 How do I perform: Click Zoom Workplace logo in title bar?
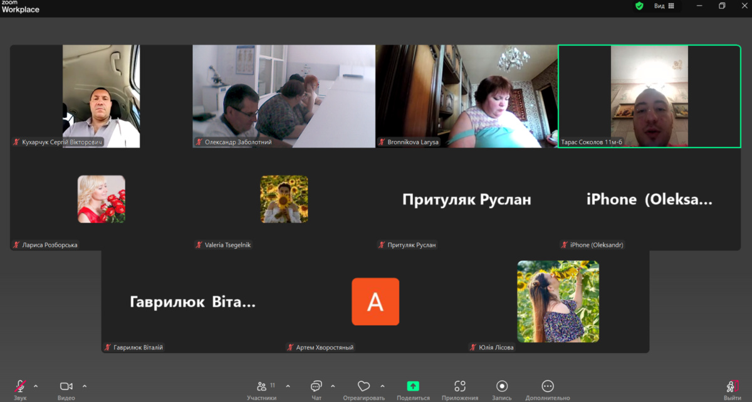pyautogui.click(x=20, y=7)
